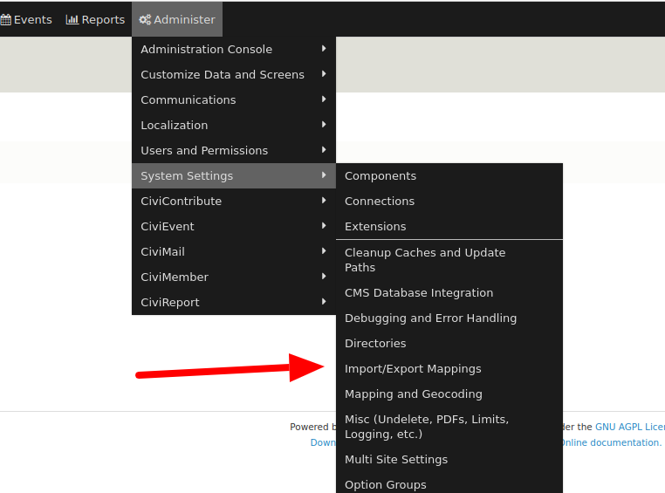Select Users and Permissions entry
The image size is (665, 493).
click(234, 150)
